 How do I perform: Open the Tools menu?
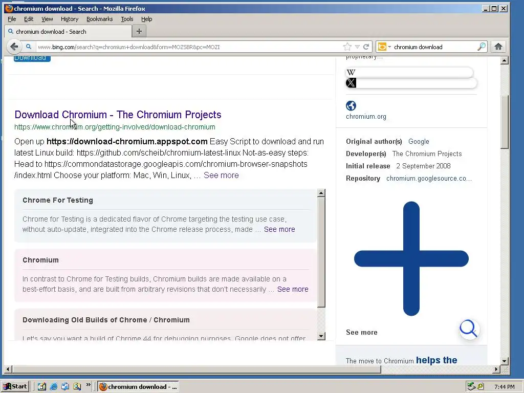point(127,19)
